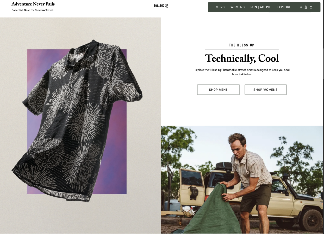The height and width of the screenshot is (234, 324).
Task: Select the black floral shirt image
Action: tap(77, 120)
